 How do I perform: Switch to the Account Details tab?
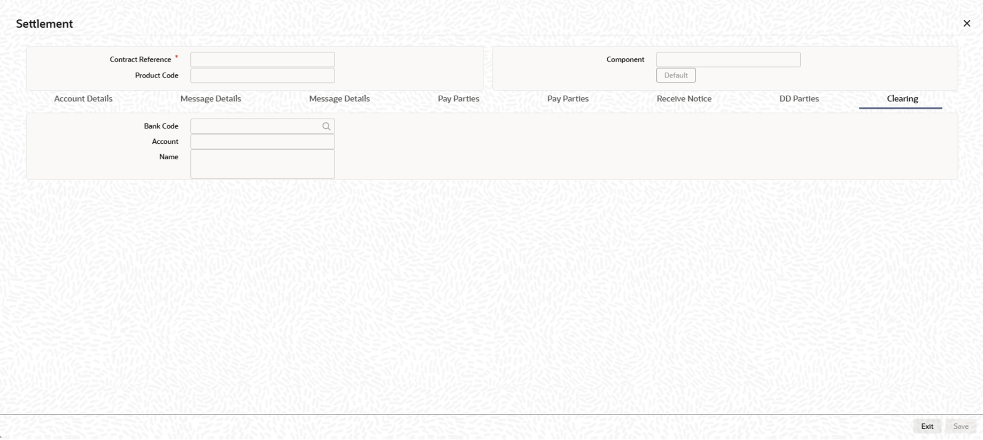(83, 98)
